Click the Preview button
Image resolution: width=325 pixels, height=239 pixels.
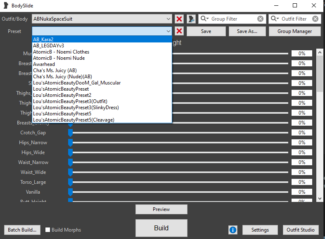161,209
